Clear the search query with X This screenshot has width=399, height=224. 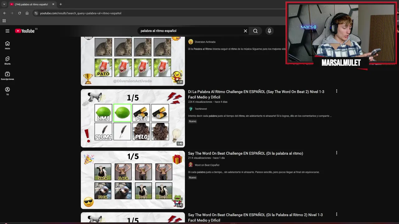245,31
